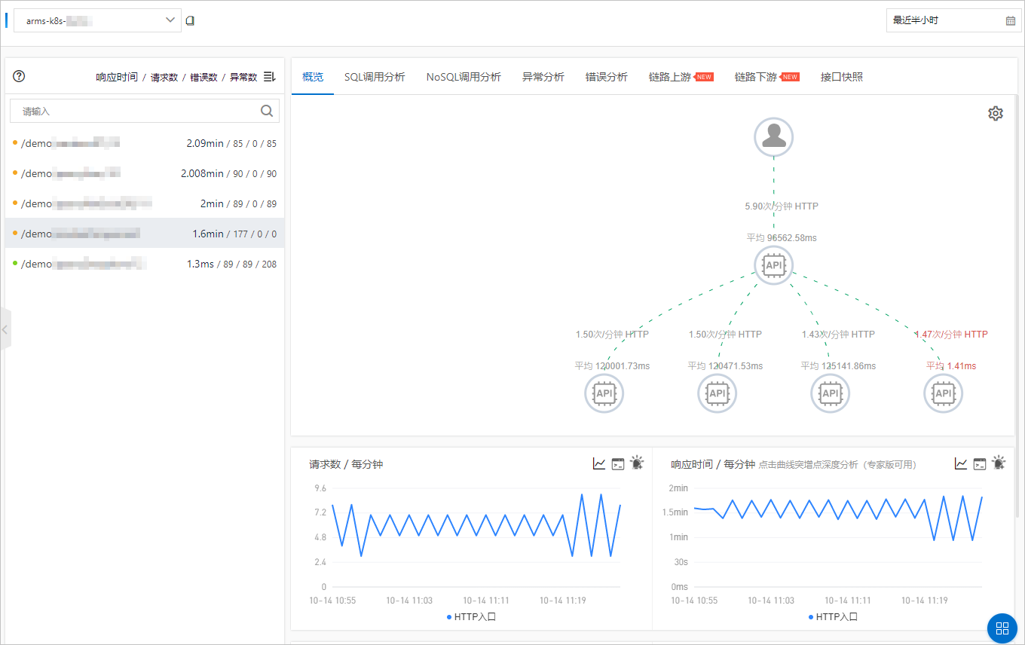
Task: Collapse the left panel with arrow handle
Action: point(5,329)
